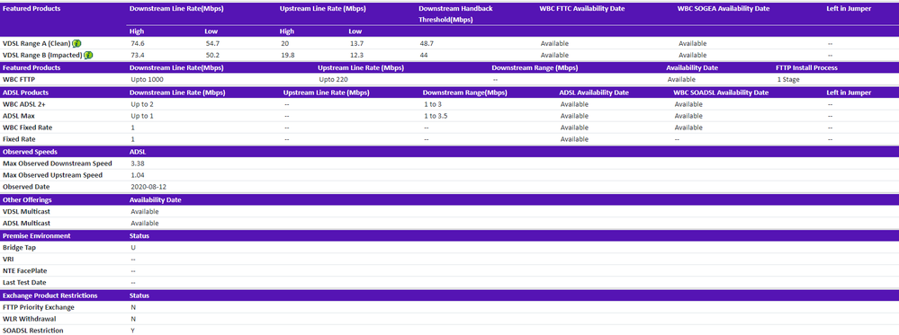Click Available under WBC SOGEA for VDSL Range B
This screenshot has width=899, height=335.
(693, 56)
